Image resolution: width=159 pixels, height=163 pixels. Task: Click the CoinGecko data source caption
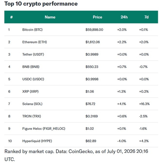pyautogui.click(x=76, y=155)
